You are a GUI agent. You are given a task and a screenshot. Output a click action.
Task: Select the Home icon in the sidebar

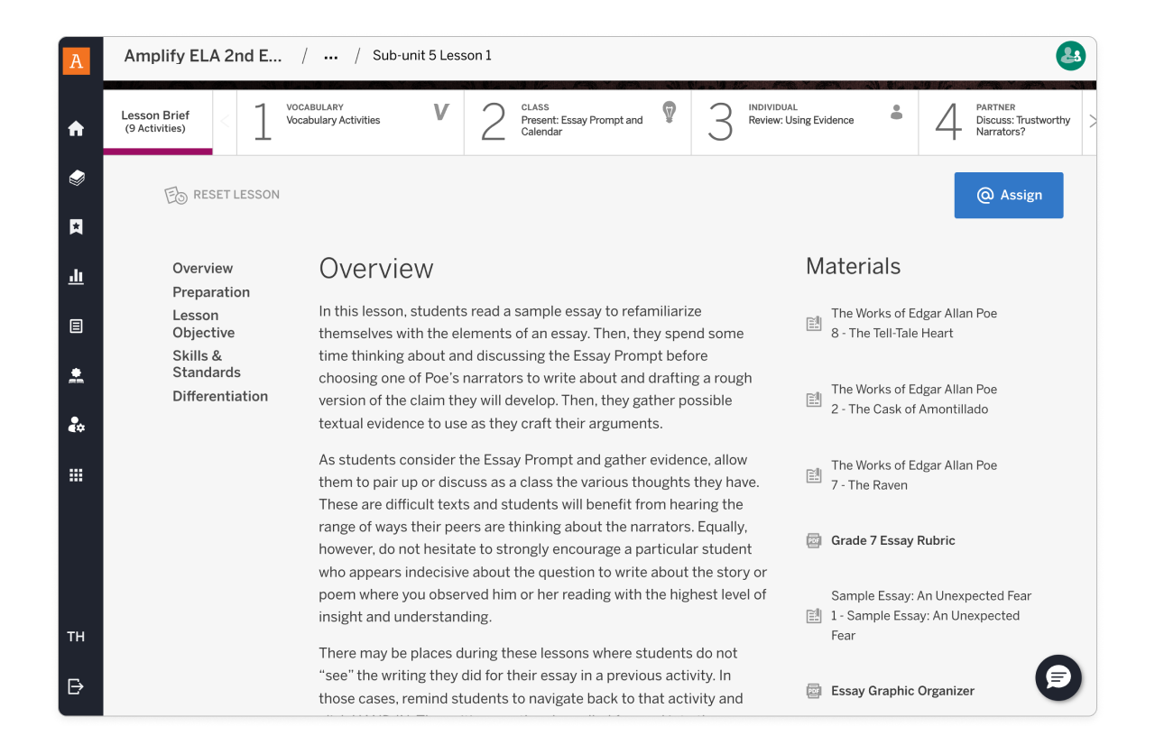point(77,127)
